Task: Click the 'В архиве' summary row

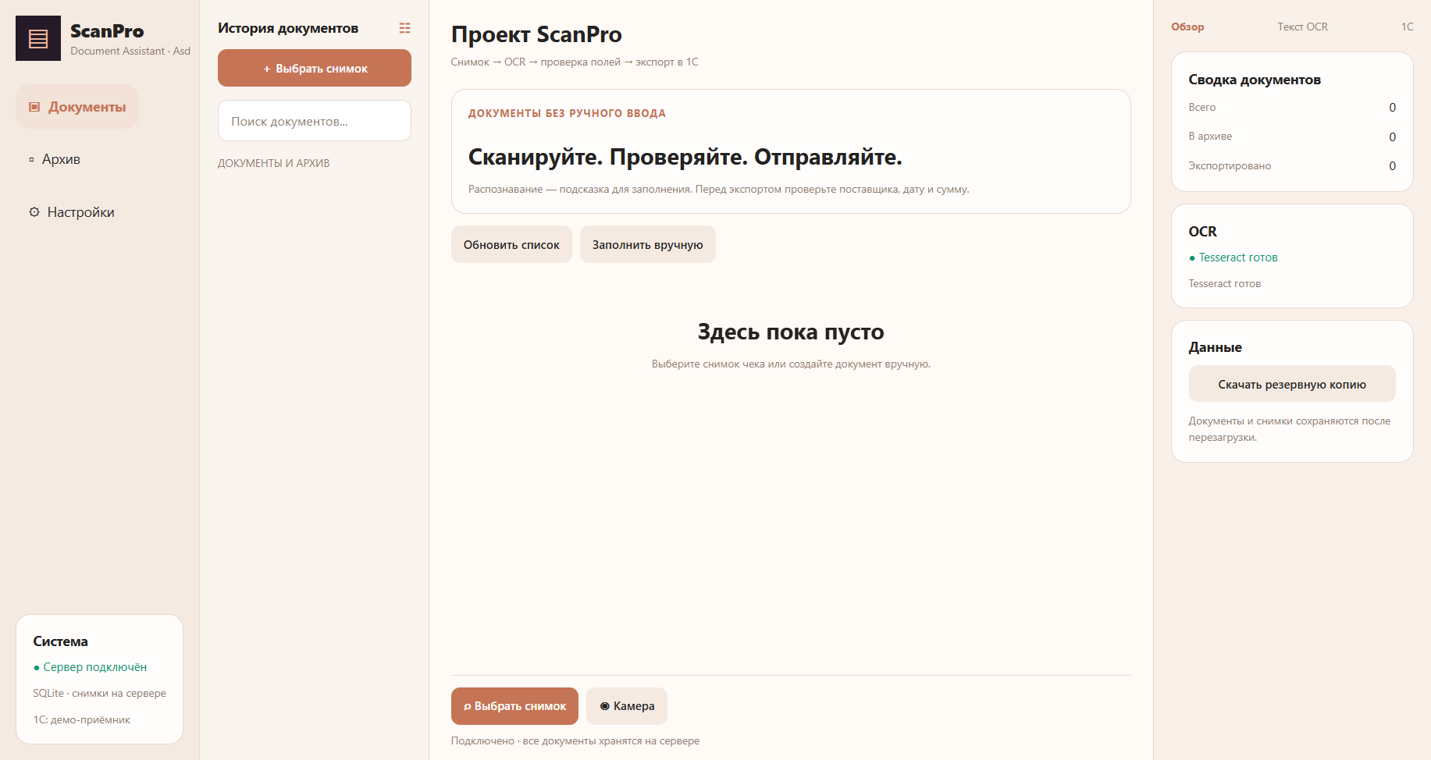Action: point(1292,137)
